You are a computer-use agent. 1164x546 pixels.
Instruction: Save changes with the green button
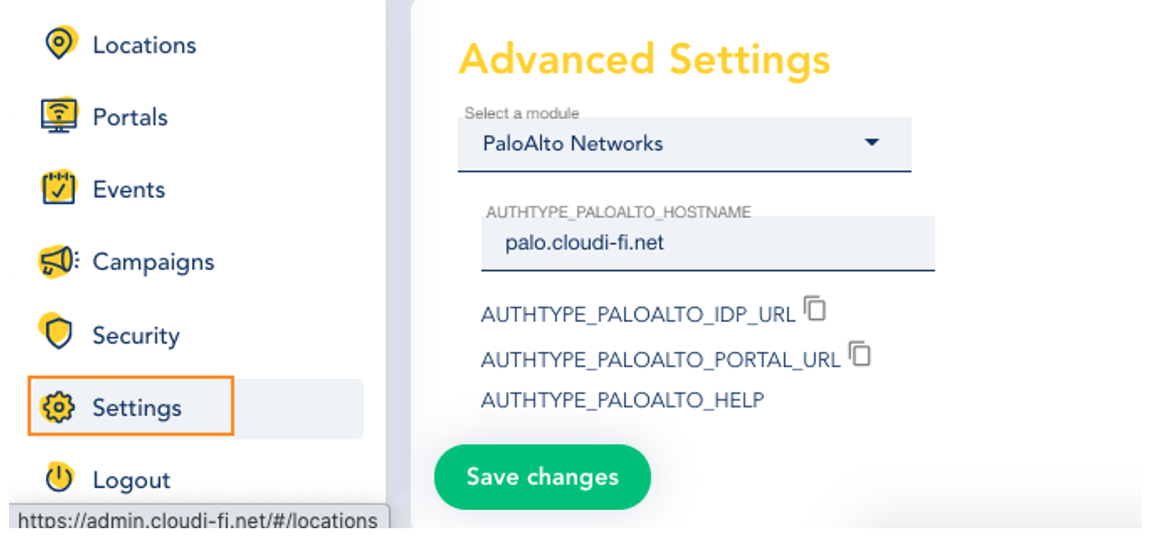pos(542,477)
